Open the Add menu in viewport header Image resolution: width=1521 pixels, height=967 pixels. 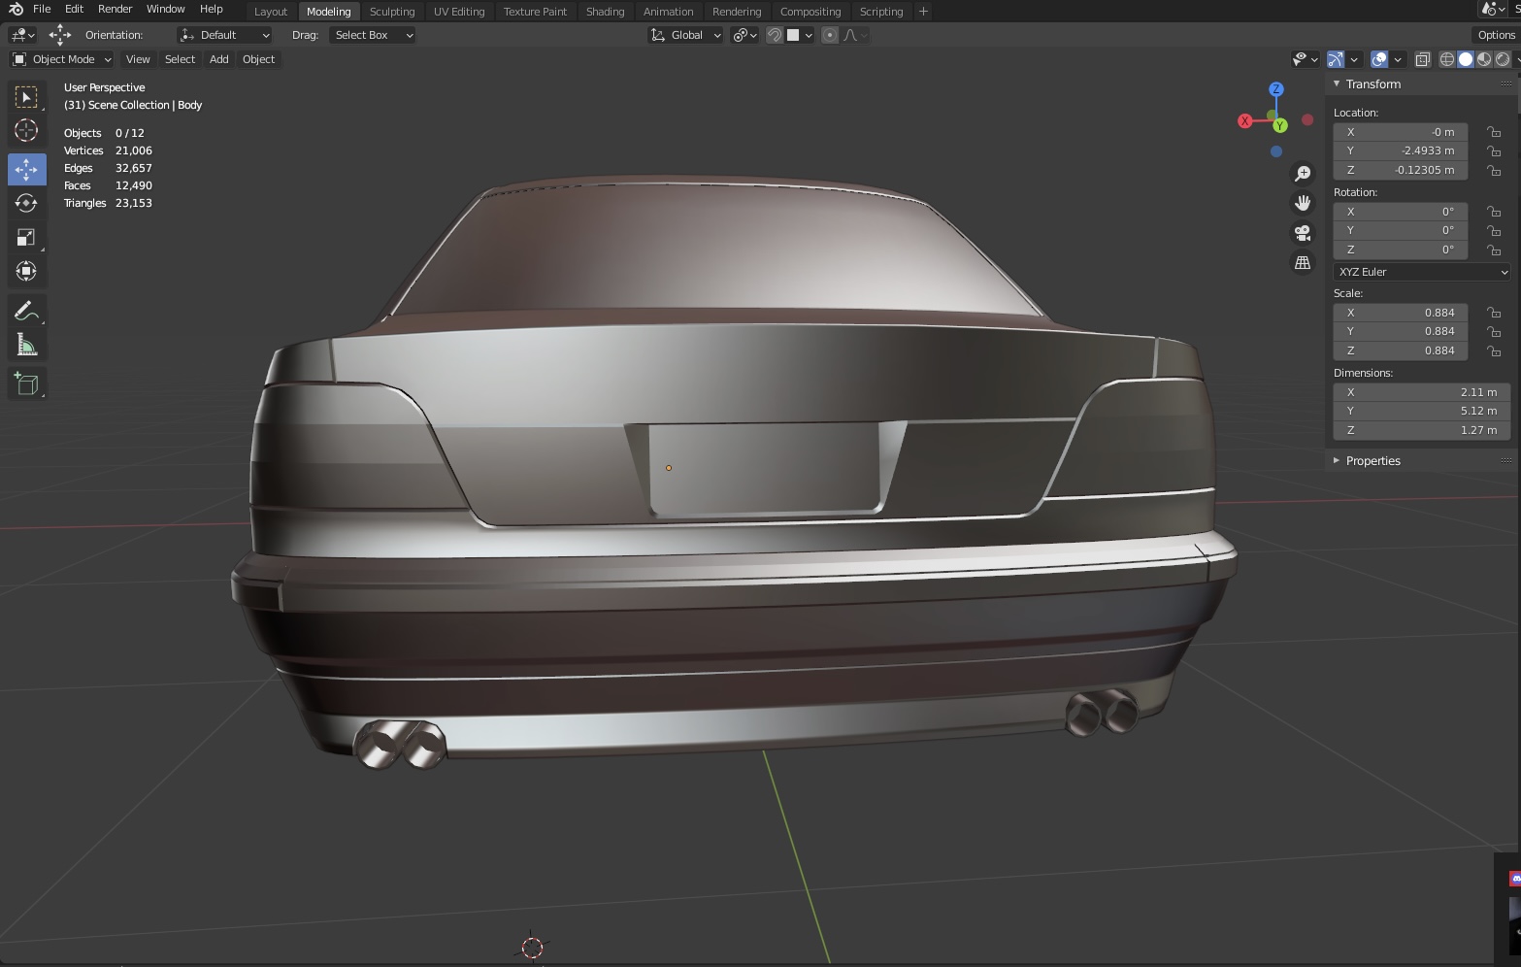(x=219, y=59)
